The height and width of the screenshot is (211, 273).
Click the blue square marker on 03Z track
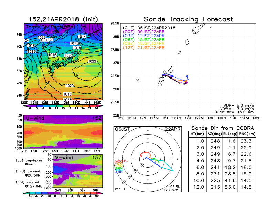point(172,76)
